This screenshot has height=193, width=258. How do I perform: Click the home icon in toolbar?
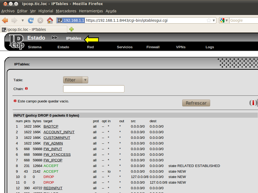(50, 20)
